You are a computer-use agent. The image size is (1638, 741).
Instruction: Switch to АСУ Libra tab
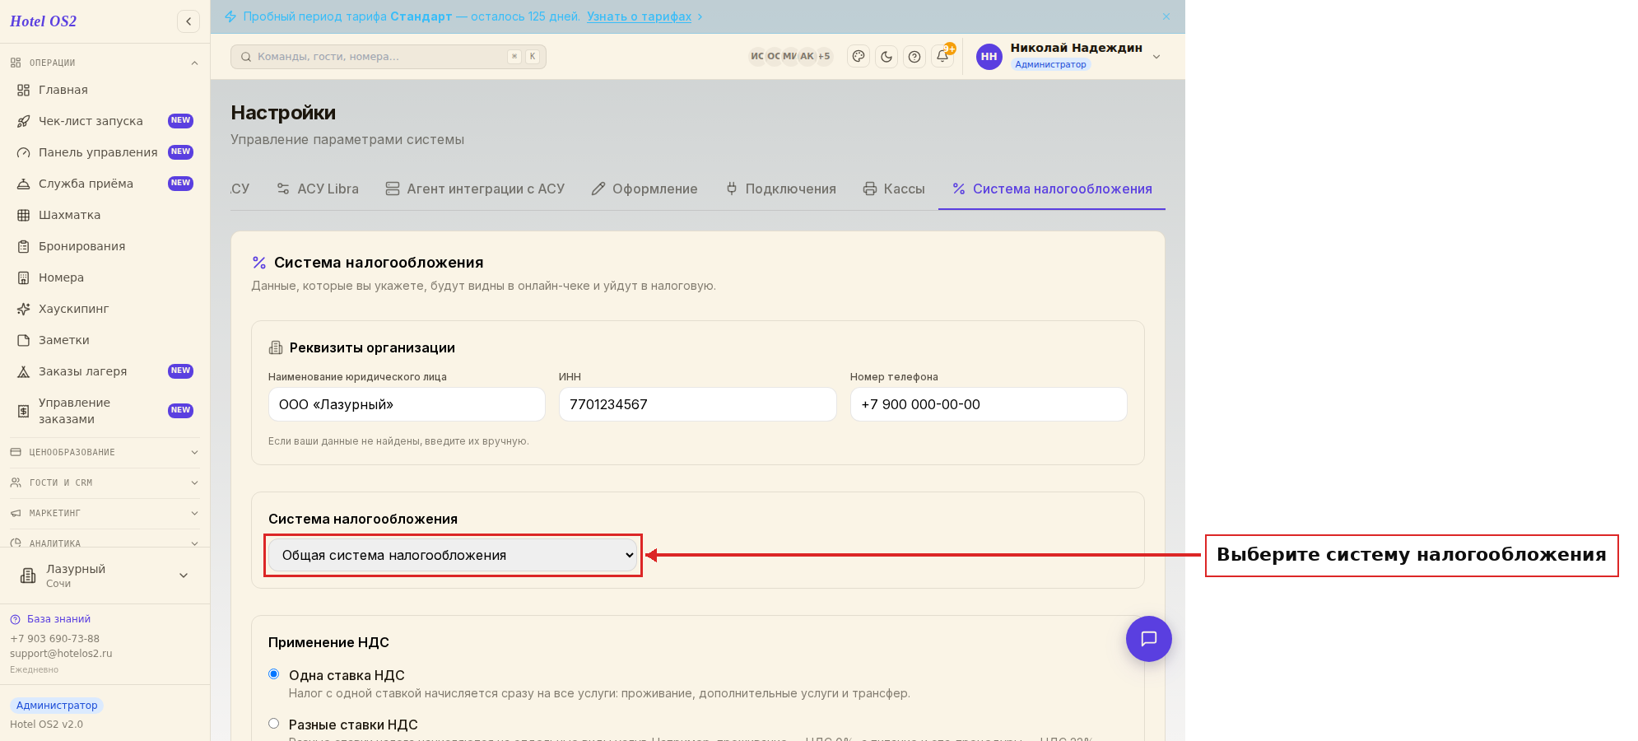[318, 189]
